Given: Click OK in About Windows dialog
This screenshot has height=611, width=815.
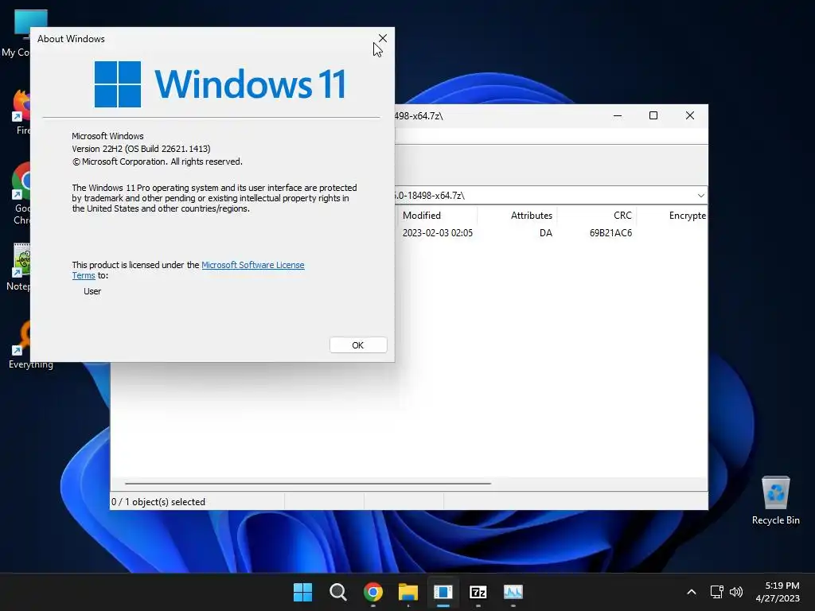Looking at the screenshot, I should [358, 345].
